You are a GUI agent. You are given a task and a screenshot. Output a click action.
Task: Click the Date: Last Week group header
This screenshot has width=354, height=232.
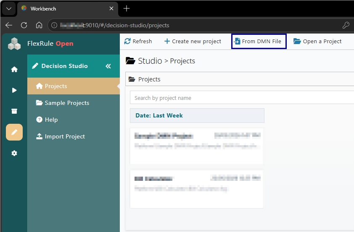(197, 115)
